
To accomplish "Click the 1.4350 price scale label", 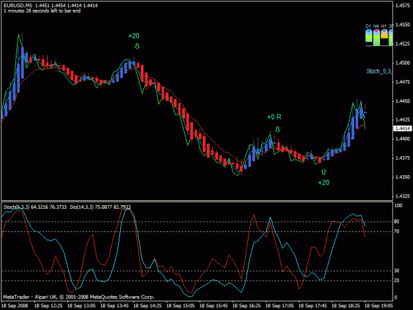I will (402, 177).
